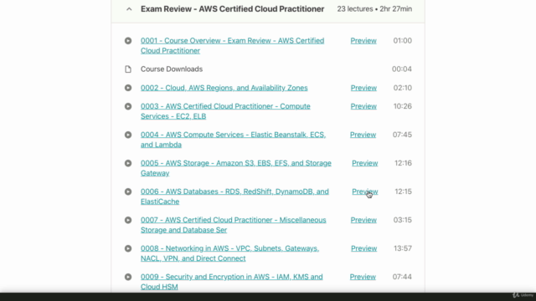
Task: Click the section title Exam Review - AWS Certified Cloud Practitioner
Action: click(233, 9)
